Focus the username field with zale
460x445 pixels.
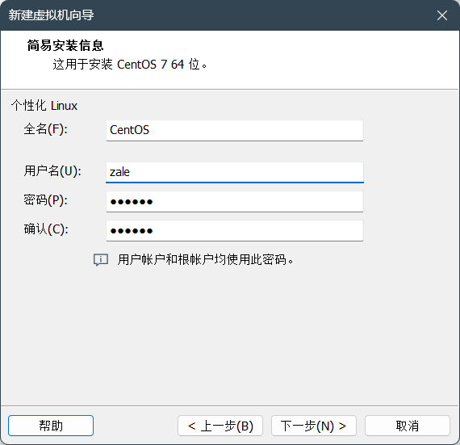[x=235, y=172]
